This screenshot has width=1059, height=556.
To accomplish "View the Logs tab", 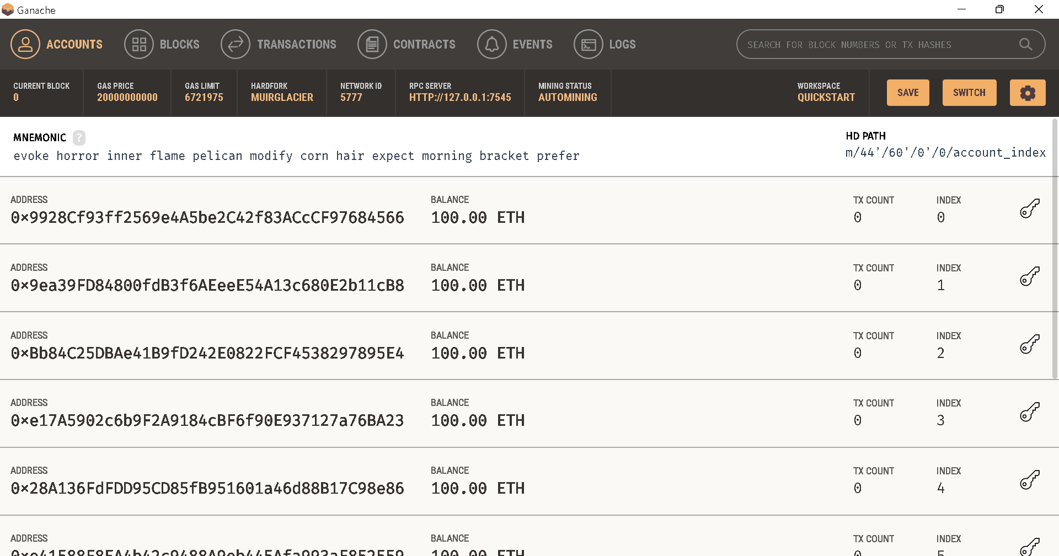I will 605,44.
